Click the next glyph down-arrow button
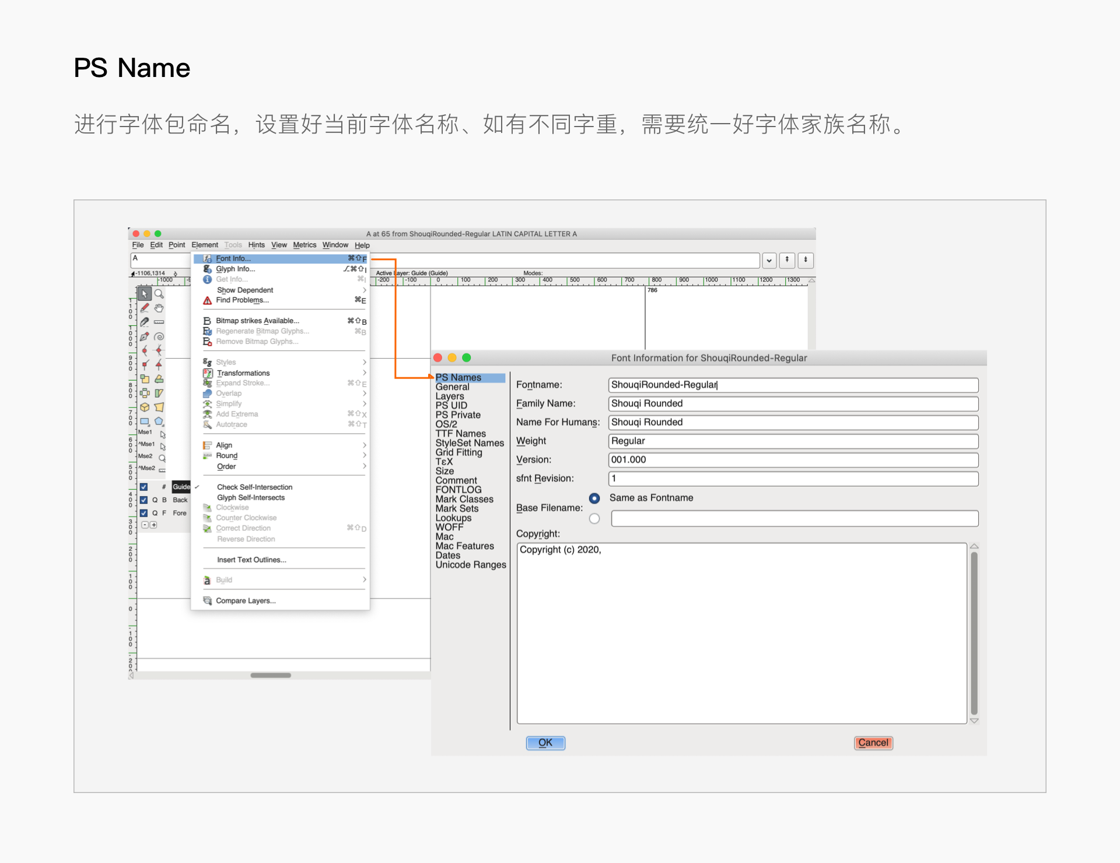 (806, 260)
